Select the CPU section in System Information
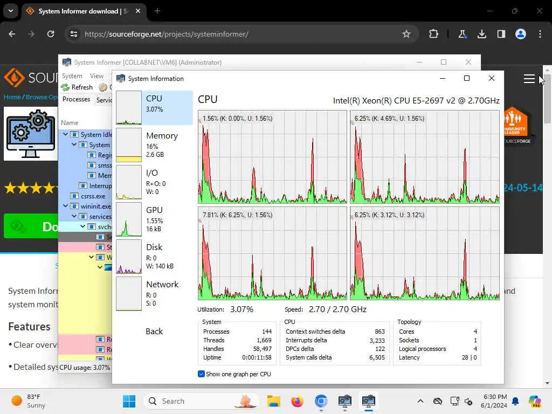552x414 pixels. tap(154, 108)
